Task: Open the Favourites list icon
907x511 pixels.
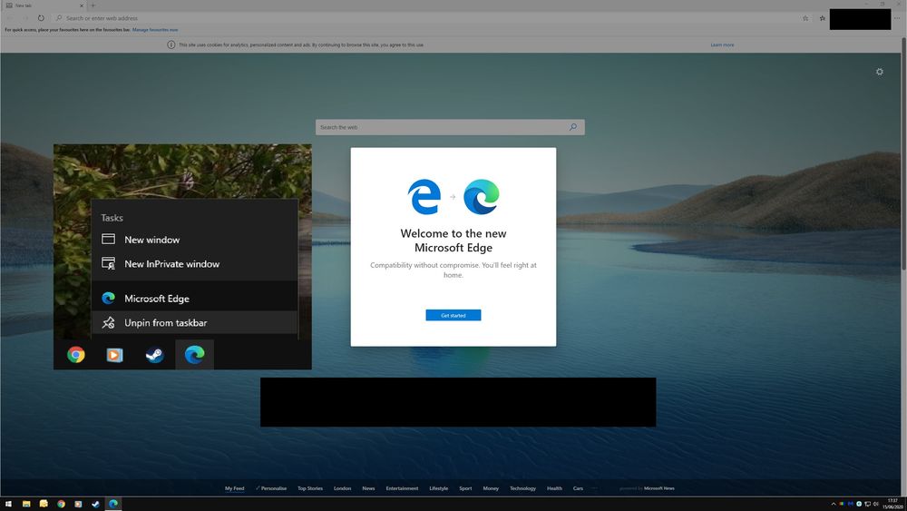Action: [822, 18]
